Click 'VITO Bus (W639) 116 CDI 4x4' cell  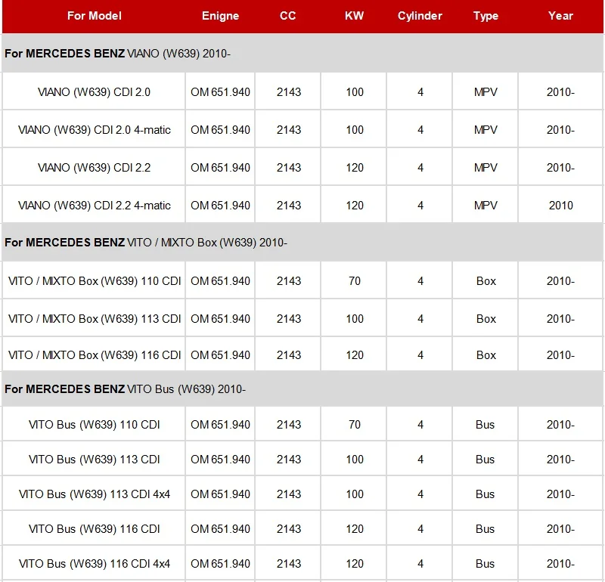[x=94, y=564]
